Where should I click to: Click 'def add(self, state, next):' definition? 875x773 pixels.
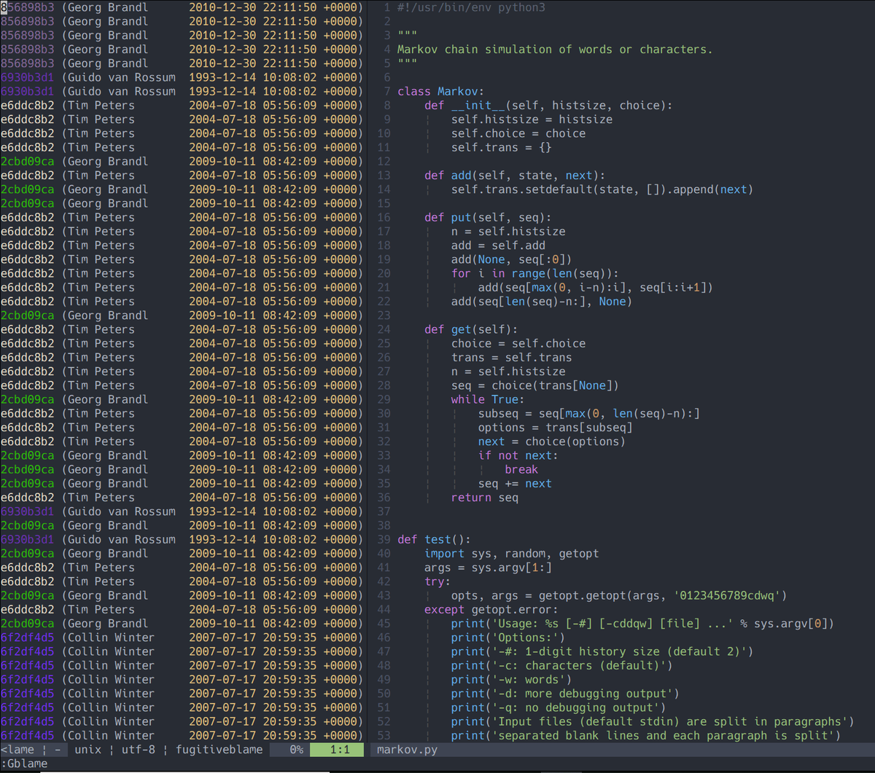(x=515, y=176)
